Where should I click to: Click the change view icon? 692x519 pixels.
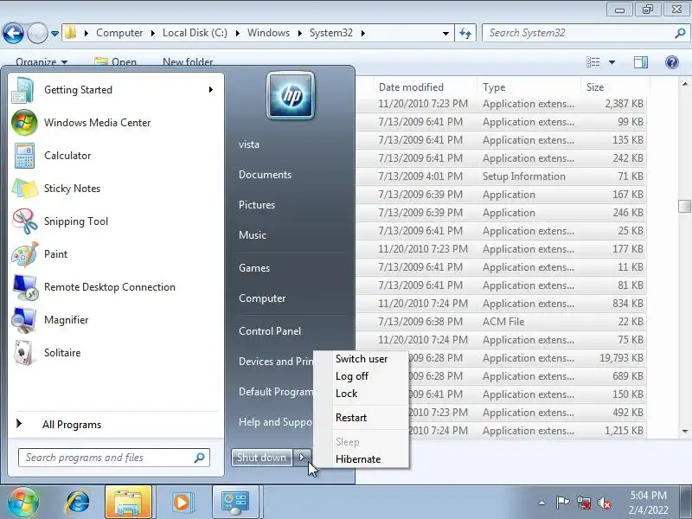[x=593, y=62]
